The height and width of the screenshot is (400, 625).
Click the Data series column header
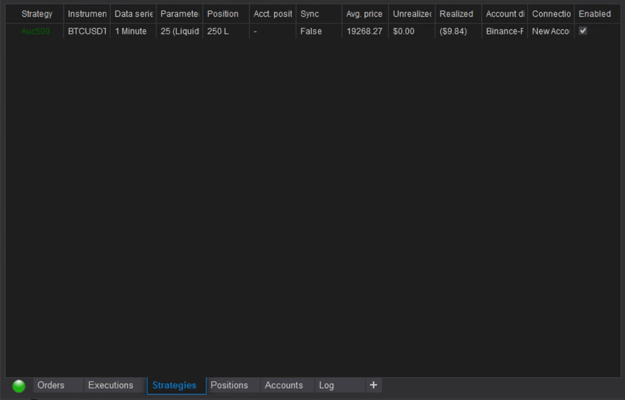point(133,14)
